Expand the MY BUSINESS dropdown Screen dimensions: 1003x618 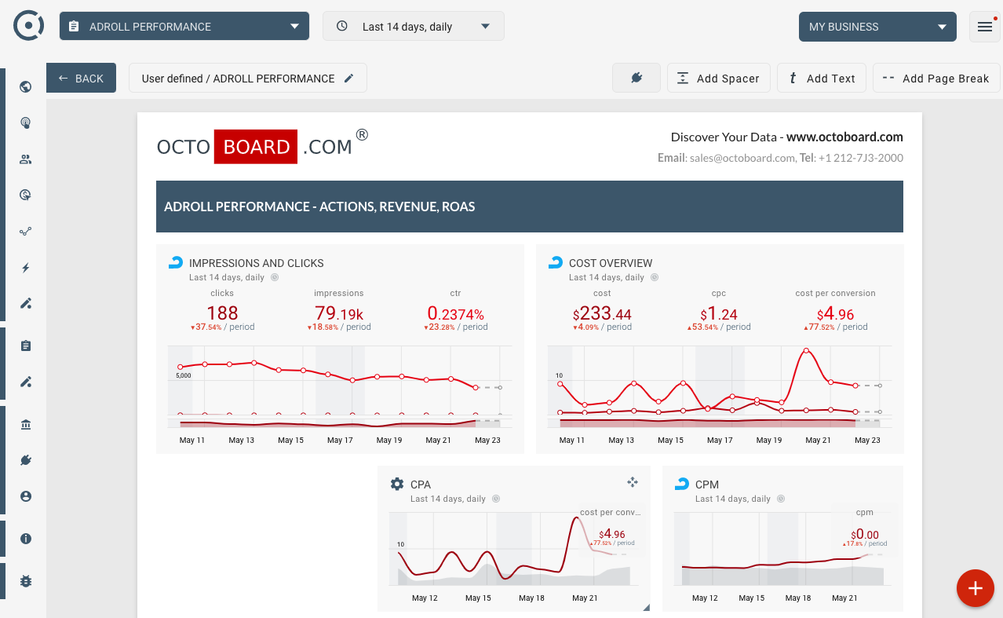877,26
